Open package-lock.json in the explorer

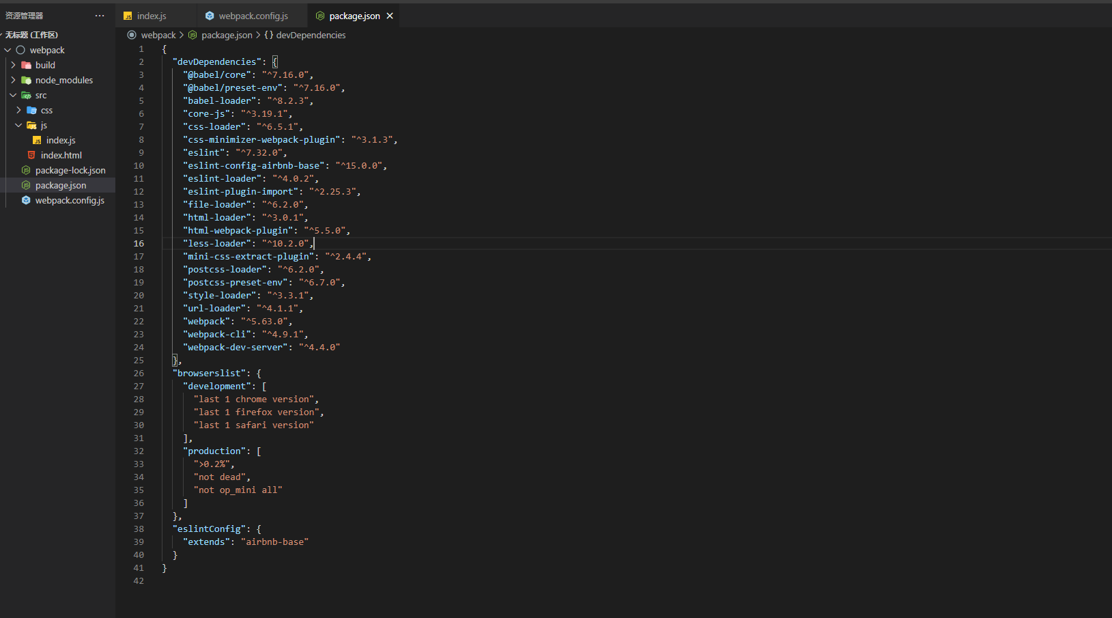(70, 170)
